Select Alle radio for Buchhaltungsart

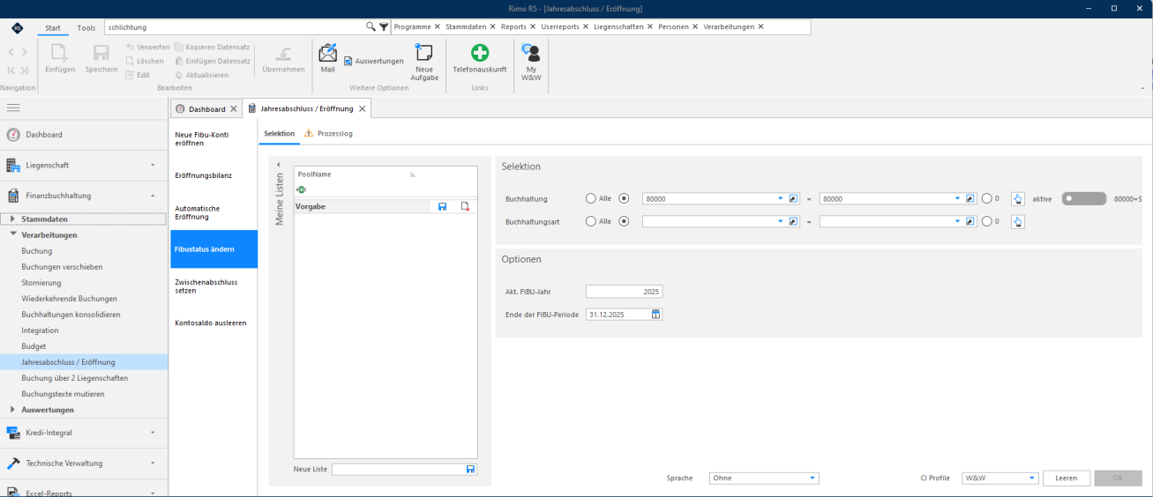pyautogui.click(x=591, y=221)
